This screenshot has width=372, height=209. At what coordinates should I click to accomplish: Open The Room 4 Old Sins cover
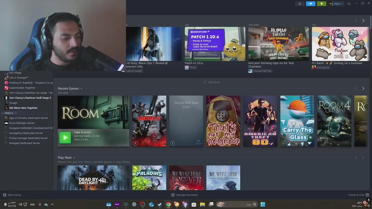point(334,121)
